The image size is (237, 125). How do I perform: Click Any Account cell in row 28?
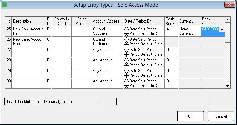coord(107,62)
